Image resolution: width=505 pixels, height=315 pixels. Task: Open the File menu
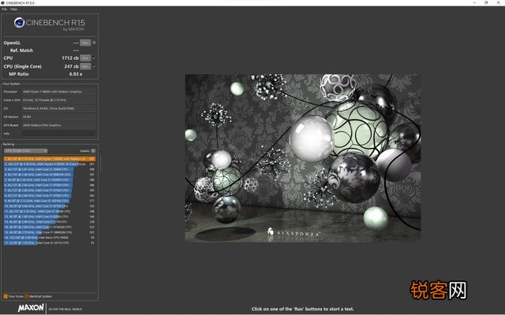click(x=4, y=9)
